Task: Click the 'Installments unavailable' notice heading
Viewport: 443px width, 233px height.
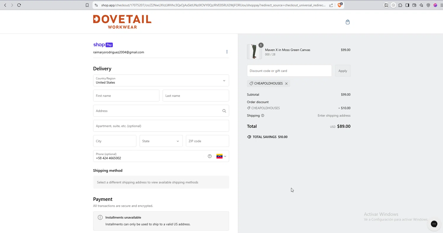Action: [123, 217]
